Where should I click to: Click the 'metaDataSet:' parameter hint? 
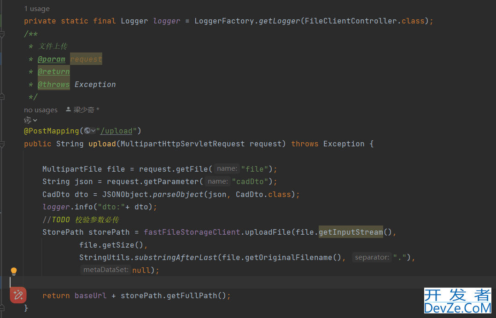tap(105, 270)
